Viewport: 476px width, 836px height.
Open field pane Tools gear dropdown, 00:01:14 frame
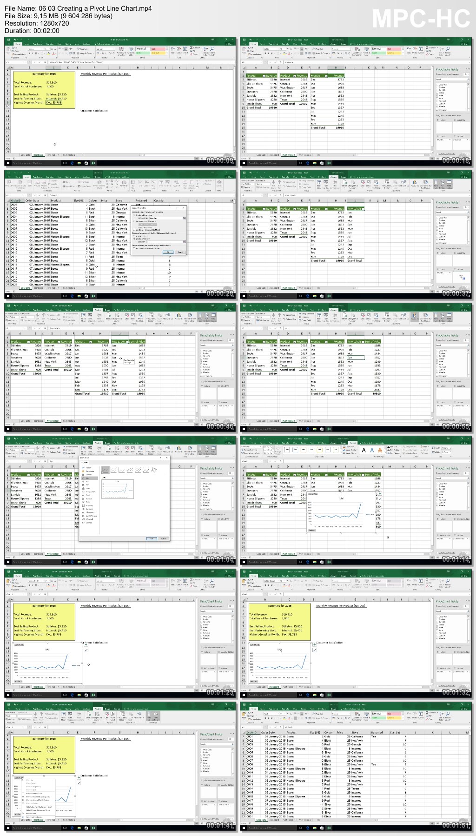click(x=466, y=473)
